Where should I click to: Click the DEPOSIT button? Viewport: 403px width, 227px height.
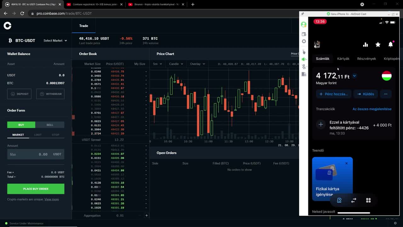pyautogui.click(x=19, y=94)
